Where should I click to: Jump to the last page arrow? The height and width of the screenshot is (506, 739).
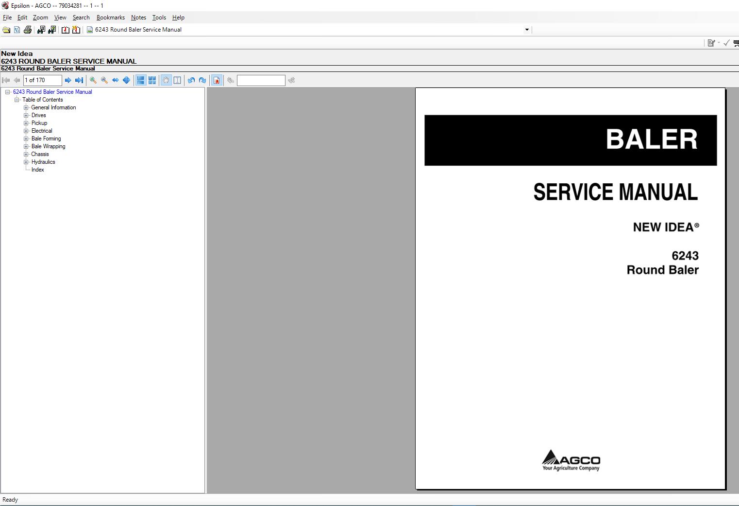(x=79, y=80)
